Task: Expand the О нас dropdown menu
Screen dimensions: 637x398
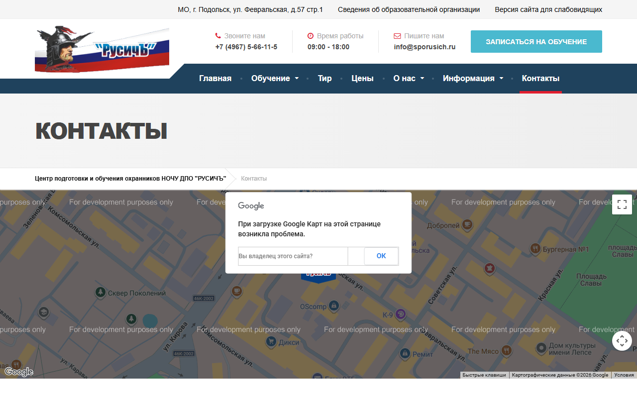Action: point(409,78)
